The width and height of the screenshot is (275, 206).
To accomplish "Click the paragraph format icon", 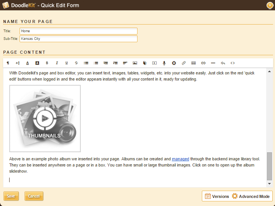I will (x=8, y=63).
